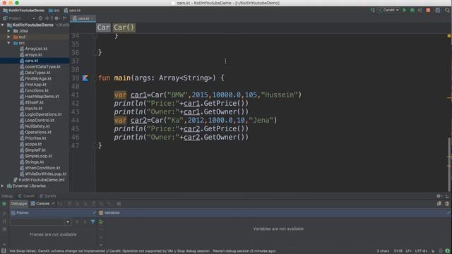This screenshot has height=254, width=452.
Task: Click fold end marker on line 47
Action: coord(95,146)
